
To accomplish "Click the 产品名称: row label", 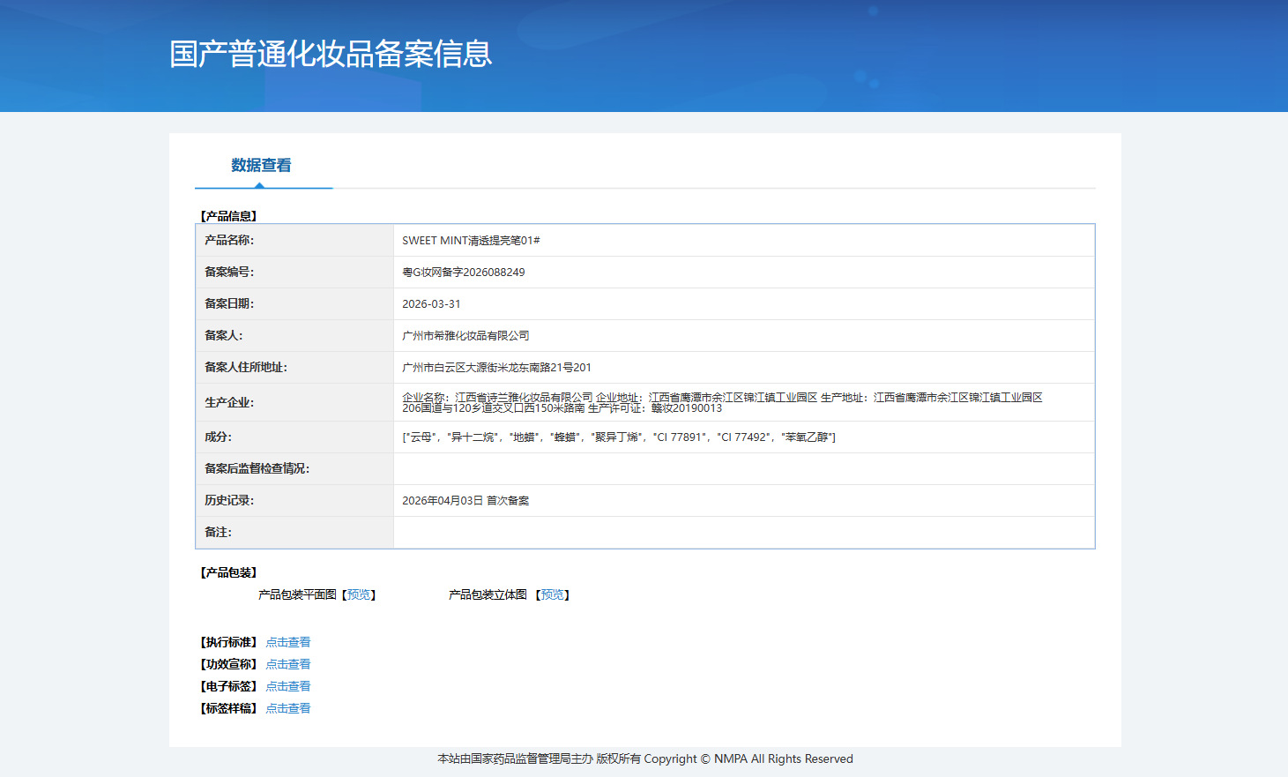I will tap(229, 241).
